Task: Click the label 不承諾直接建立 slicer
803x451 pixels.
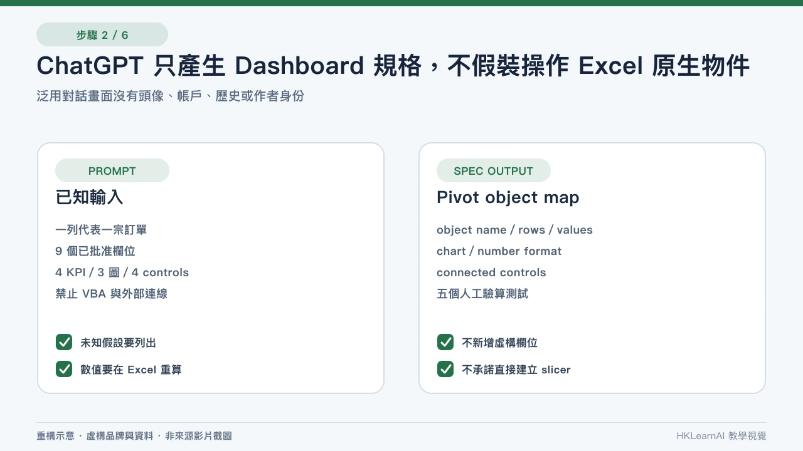Action: point(516,370)
